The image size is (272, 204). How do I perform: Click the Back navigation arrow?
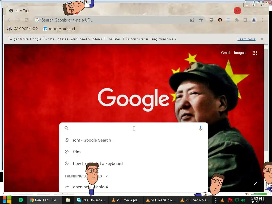(x=10, y=20)
